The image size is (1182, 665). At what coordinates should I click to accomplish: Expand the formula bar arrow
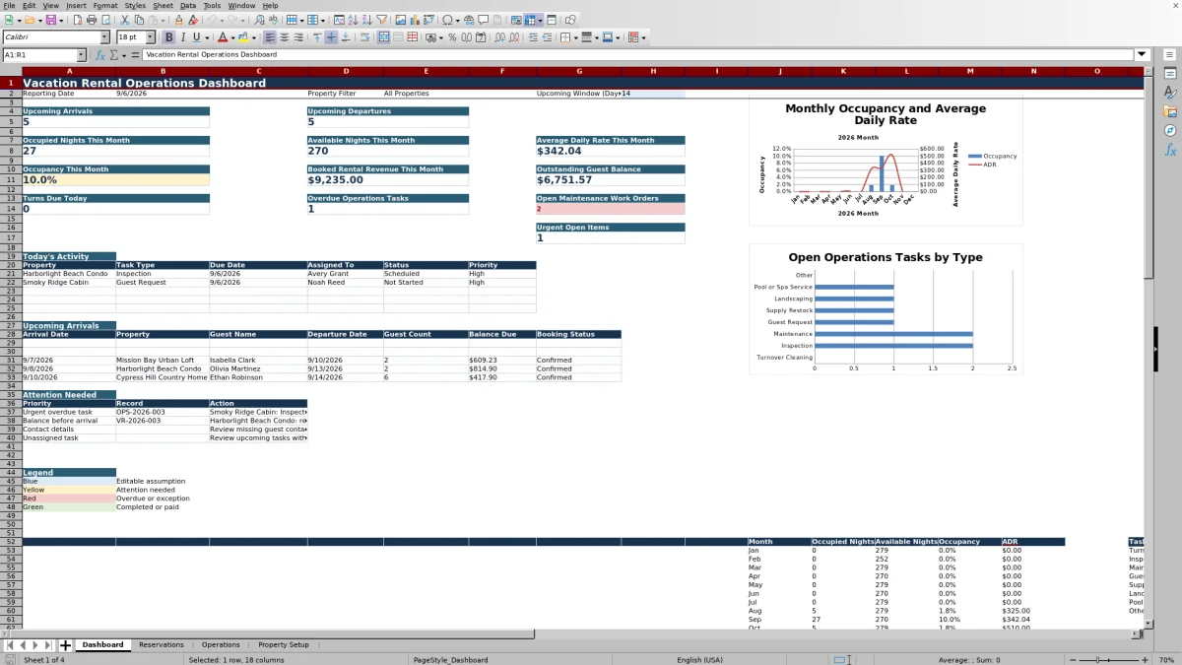(x=1142, y=55)
